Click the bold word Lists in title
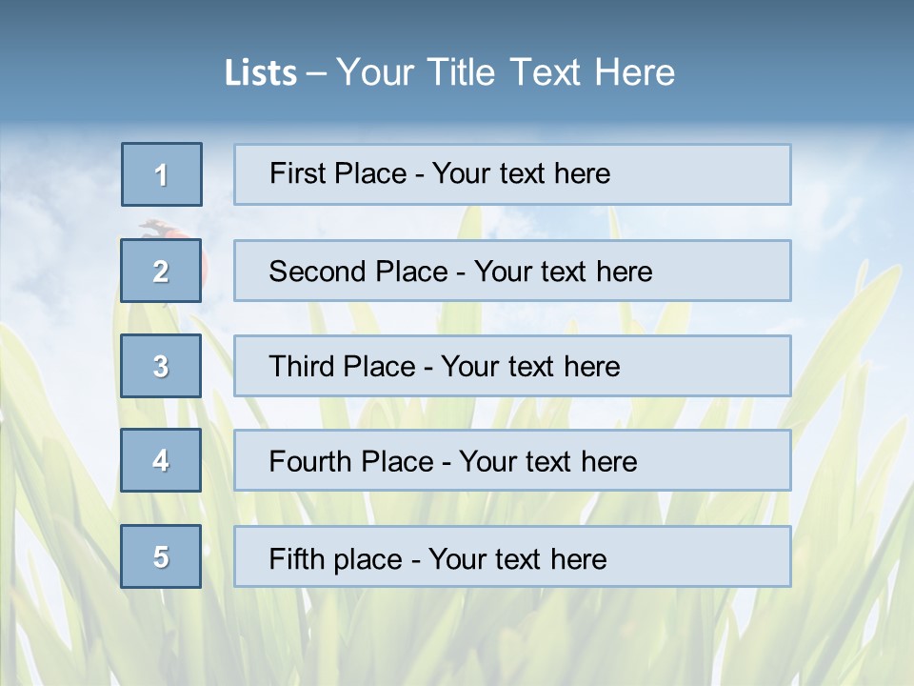914x686 pixels. click(x=260, y=73)
